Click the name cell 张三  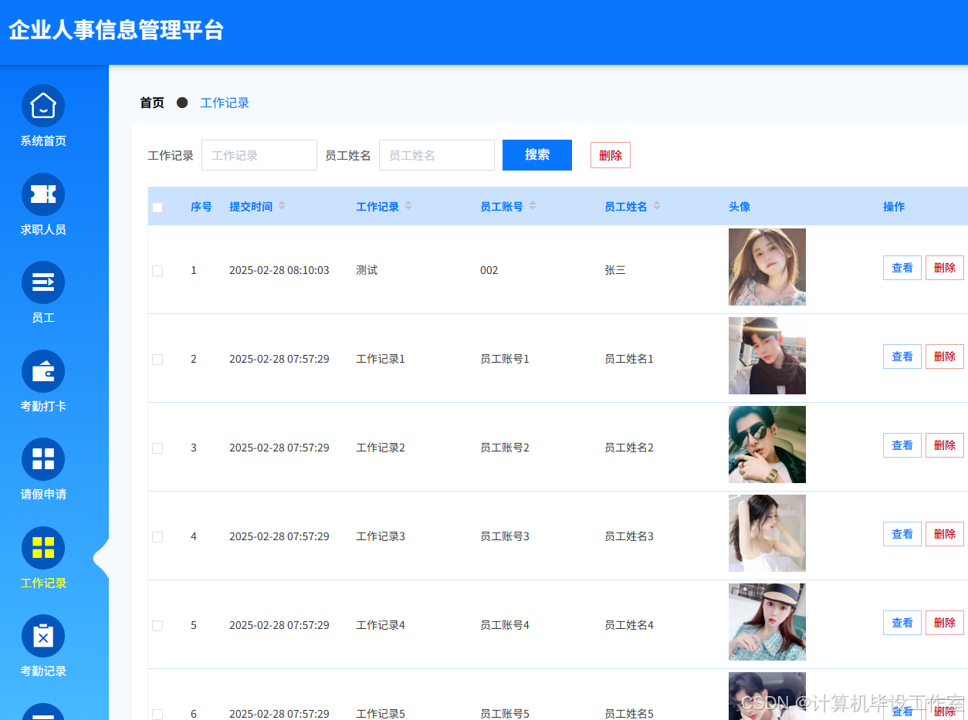[615, 270]
